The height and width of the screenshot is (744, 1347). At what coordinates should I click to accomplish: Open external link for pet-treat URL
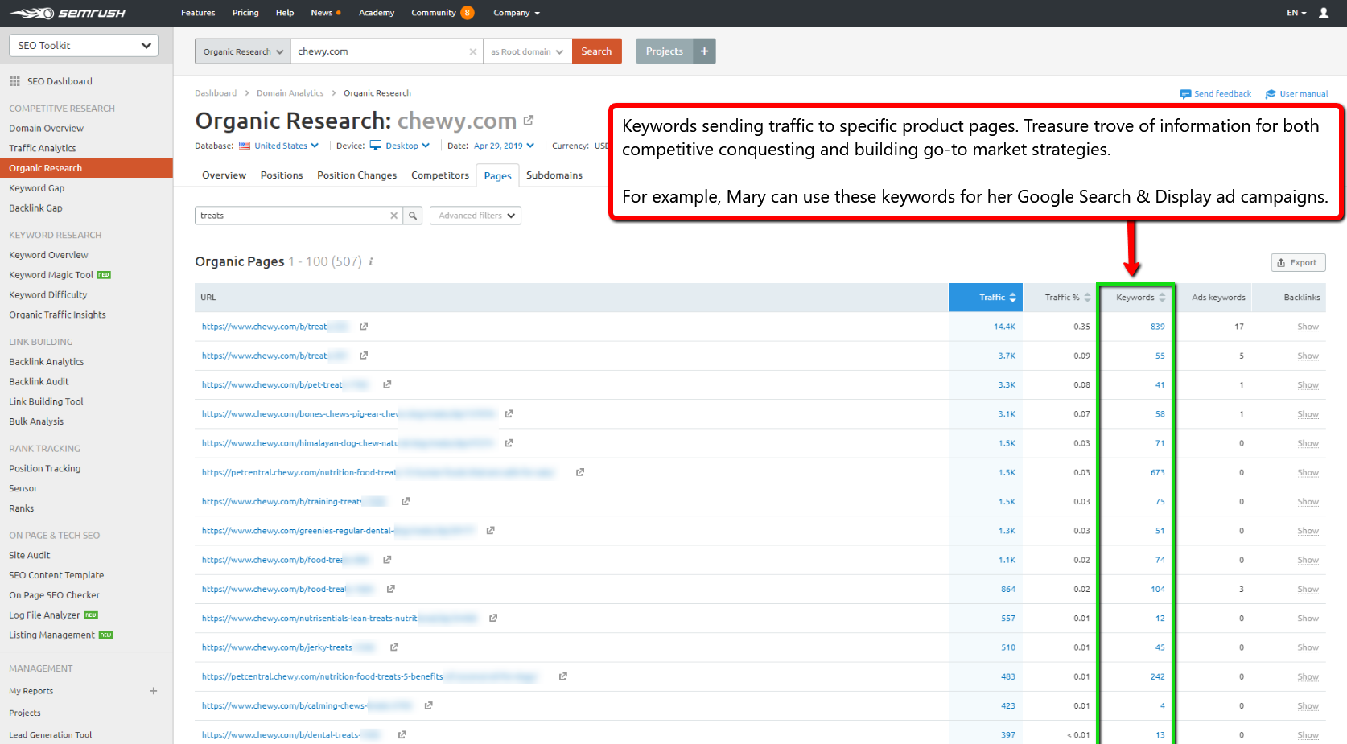click(387, 384)
